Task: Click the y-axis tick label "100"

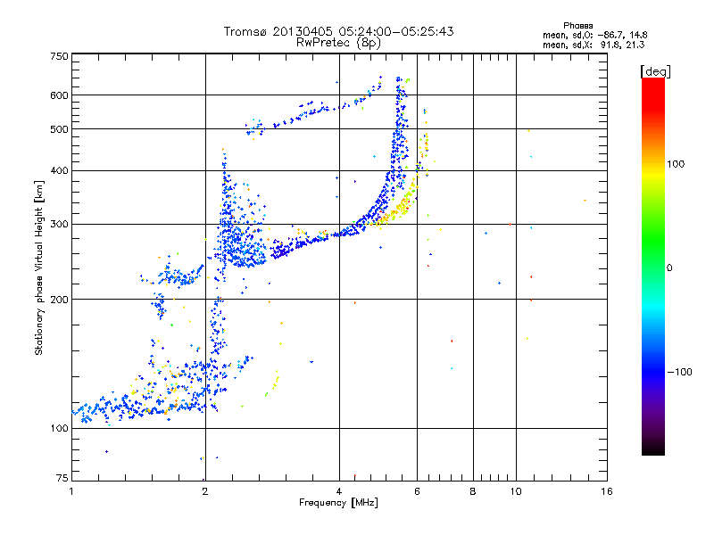Action: (59, 428)
